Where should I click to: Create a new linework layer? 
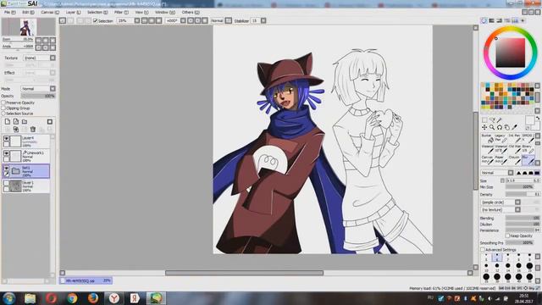pyautogui.click(x=16, y=122)
